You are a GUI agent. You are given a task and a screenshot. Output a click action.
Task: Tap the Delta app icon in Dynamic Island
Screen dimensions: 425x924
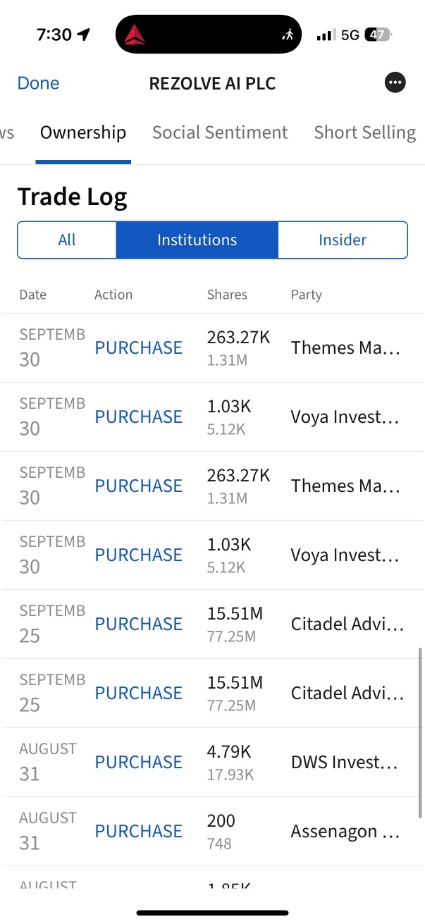(135, 35)
